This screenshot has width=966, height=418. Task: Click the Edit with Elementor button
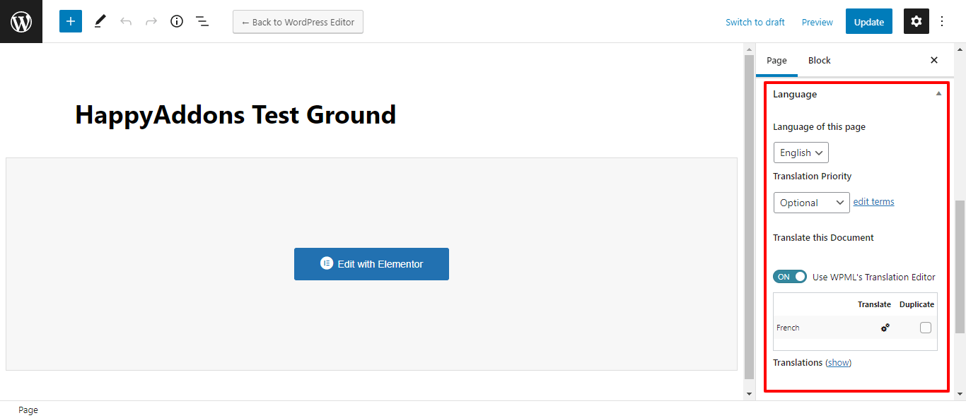click(x=371, y=264)
